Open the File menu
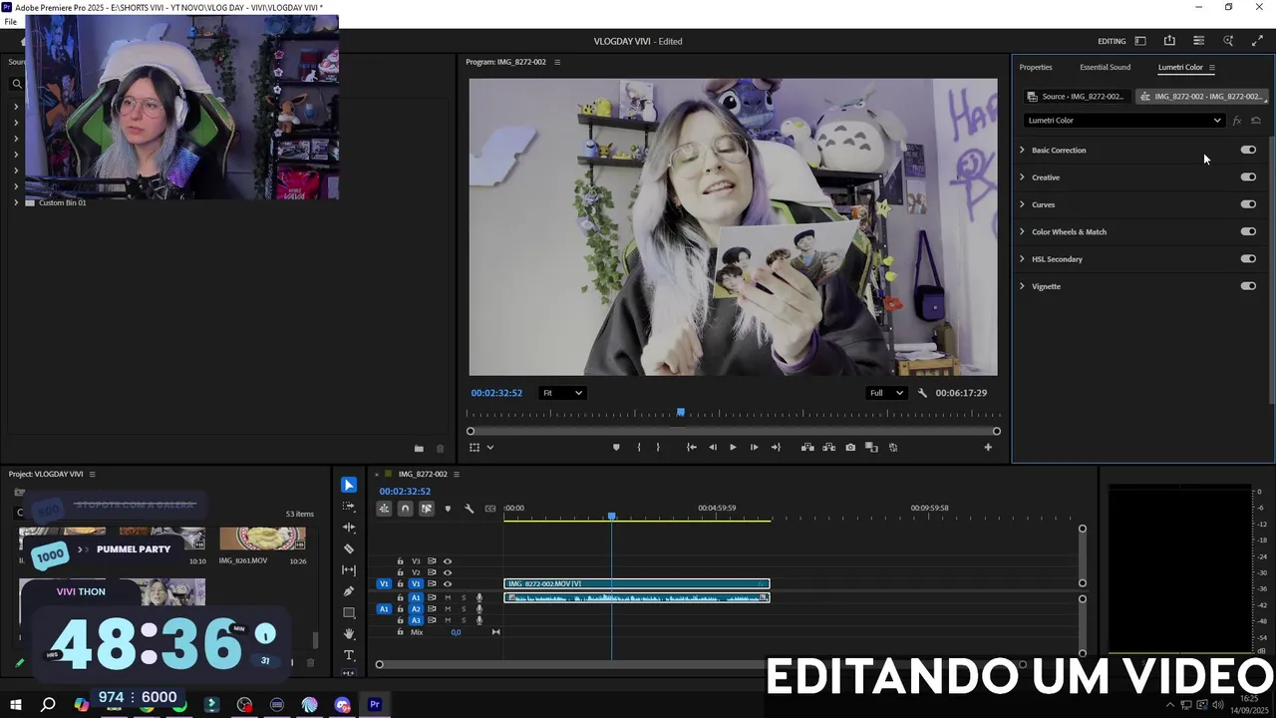This screenshot has width=1276, height=718. click(x=10, y=21)
